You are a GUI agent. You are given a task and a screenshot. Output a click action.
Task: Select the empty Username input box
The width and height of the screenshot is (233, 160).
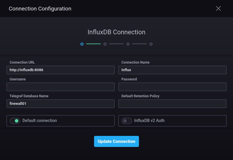coord(61,87)
